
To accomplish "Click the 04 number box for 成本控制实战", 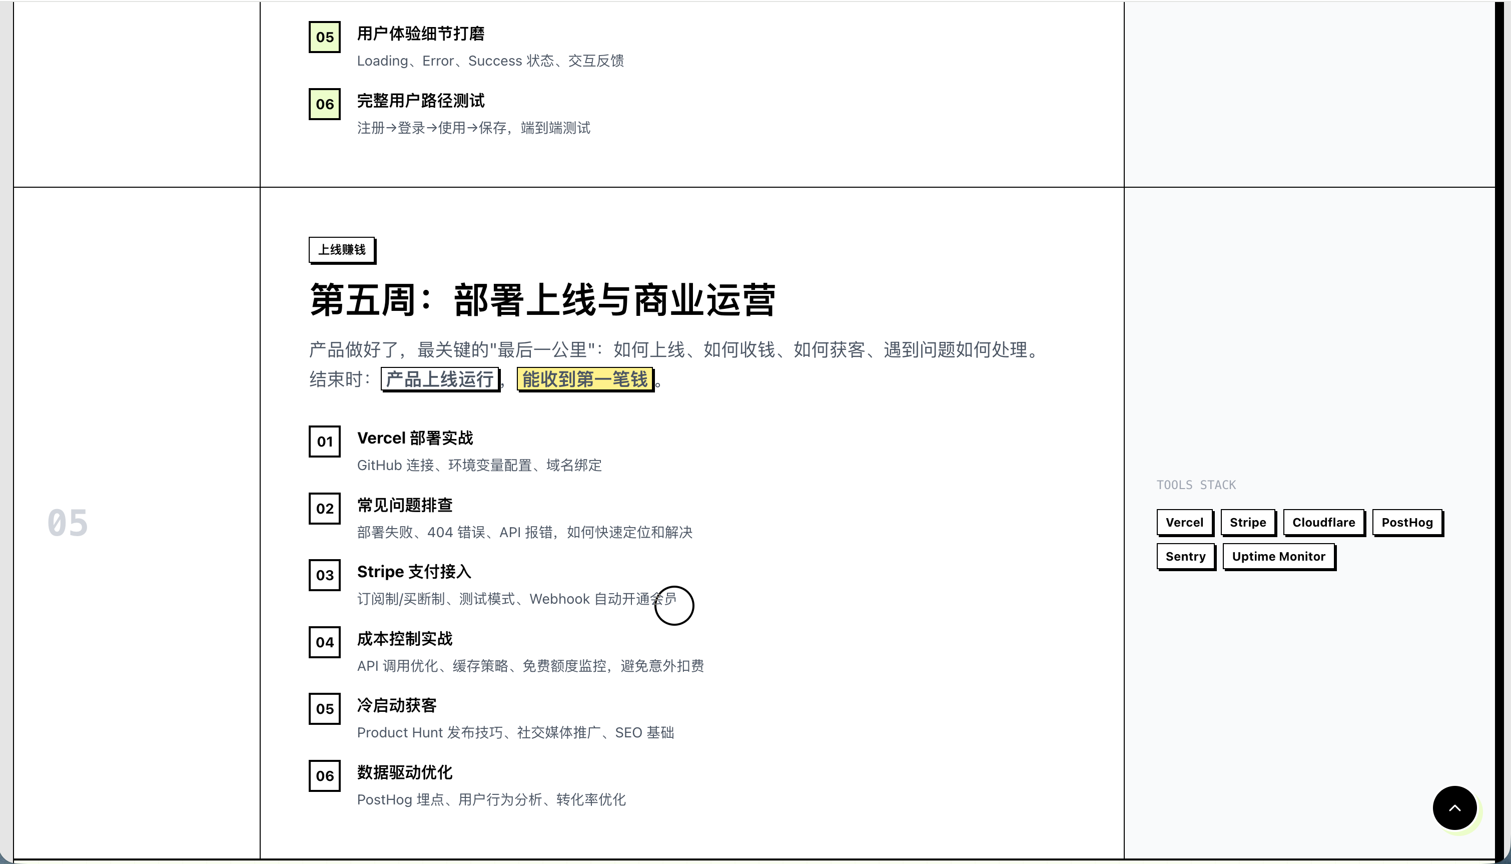I will pos(324,642).
